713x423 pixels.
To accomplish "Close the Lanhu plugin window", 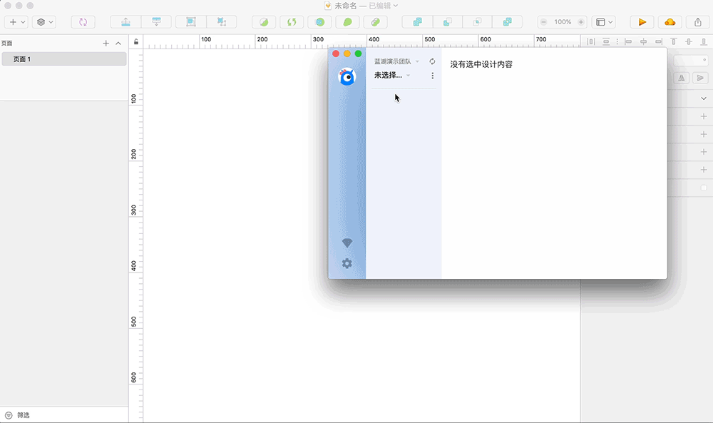I will [336, 53].
